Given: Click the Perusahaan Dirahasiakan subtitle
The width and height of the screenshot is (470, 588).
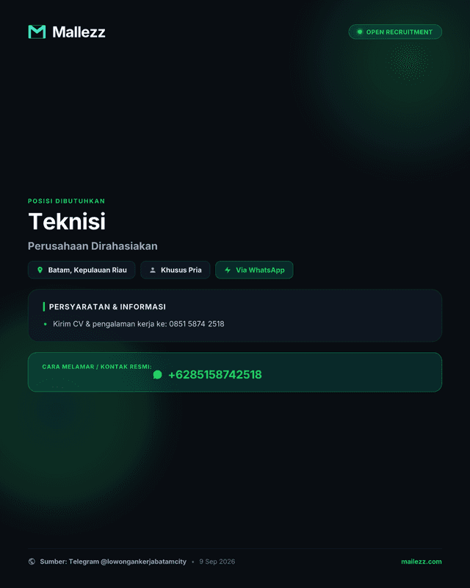Looking at the screenshot, I should tap(93, 246).
